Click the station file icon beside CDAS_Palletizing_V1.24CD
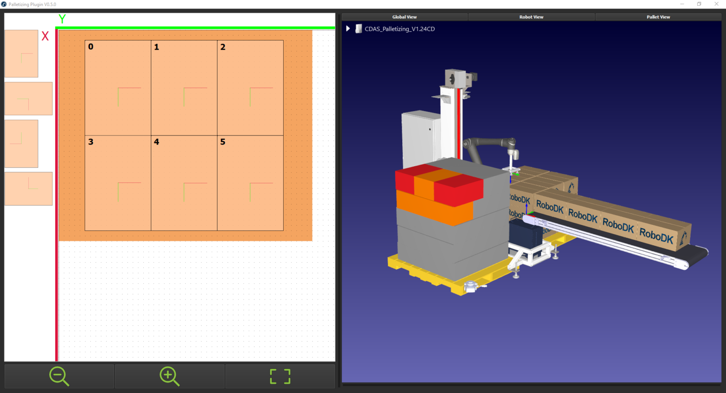Viewport: 726px width, 393px height. (359, 28)
